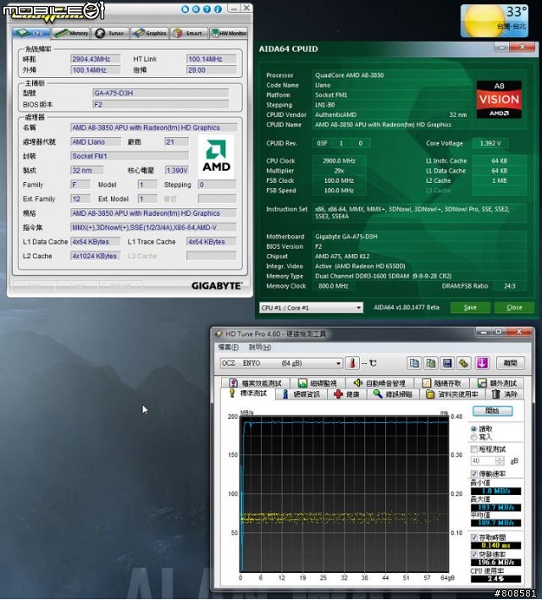The height and width of the screenshot is (600, 542).
Task: Open the 健康 tab with red cross
Action: point(347,394)
